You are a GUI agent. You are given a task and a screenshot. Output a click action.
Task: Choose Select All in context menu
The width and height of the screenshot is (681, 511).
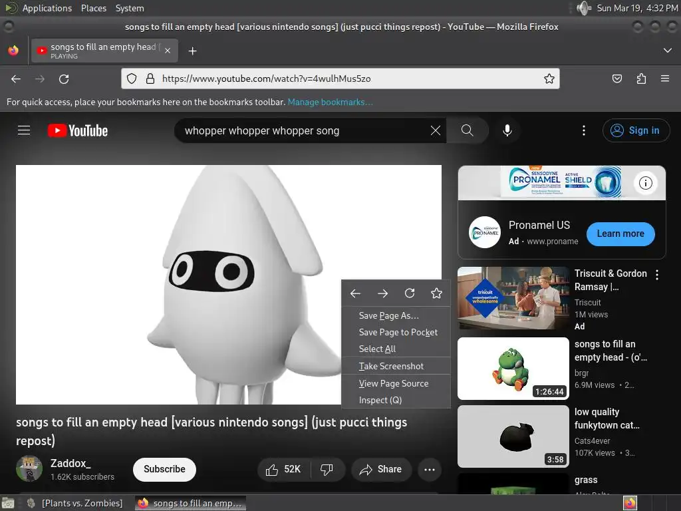(x=396, y=349)
